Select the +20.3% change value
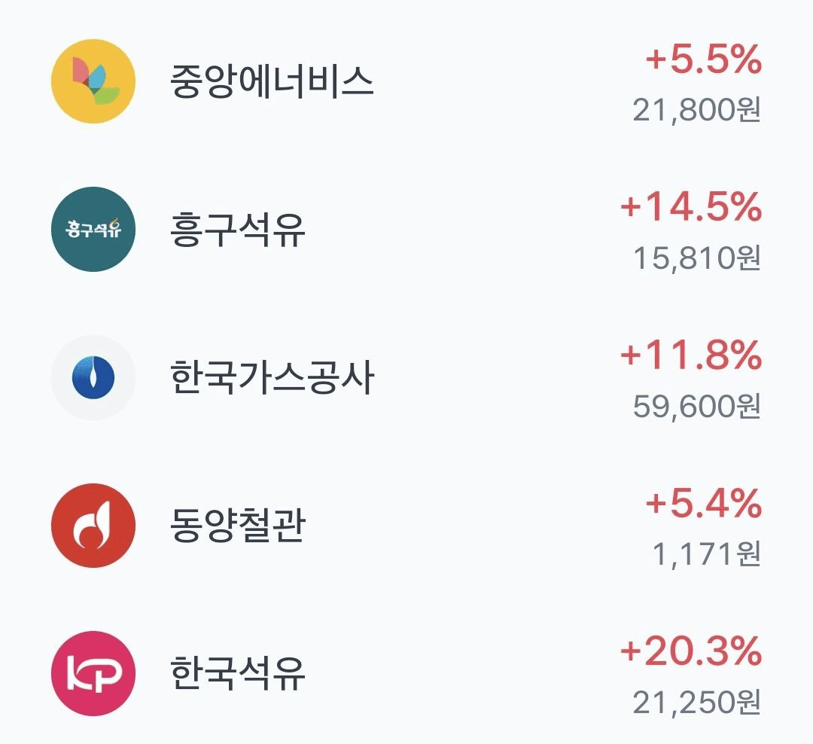813x744 pixels. coord(691,651)
